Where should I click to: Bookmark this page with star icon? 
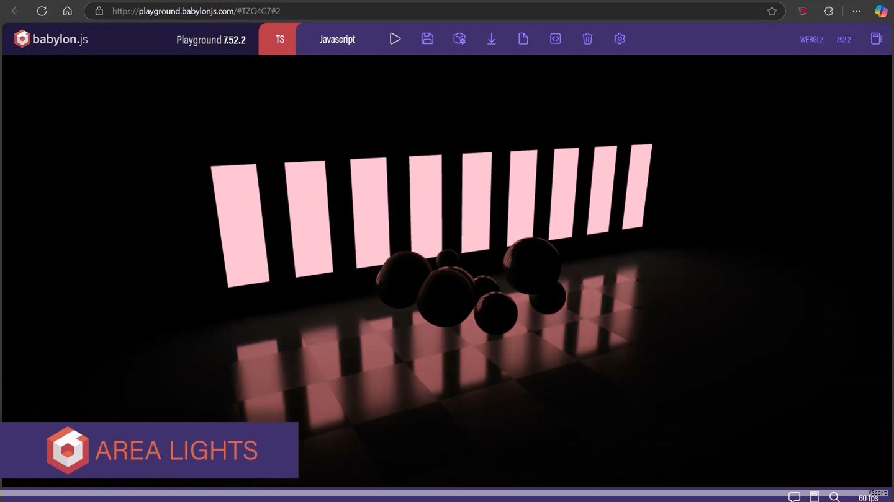click(772, 11)
